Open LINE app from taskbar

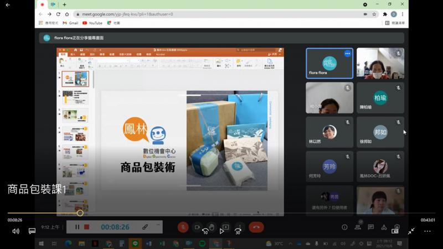point(135,243)
